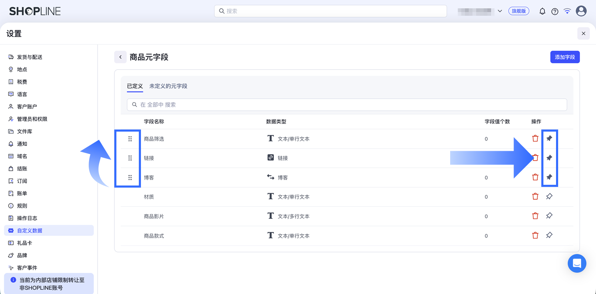This screenshot has height=294, width=596.
Task: Open the 材质 field name
Action: tap(149, 197)
